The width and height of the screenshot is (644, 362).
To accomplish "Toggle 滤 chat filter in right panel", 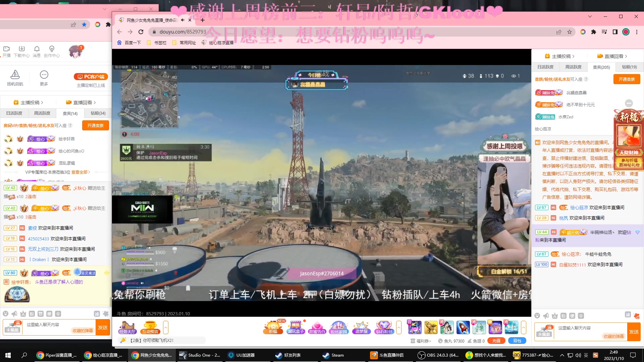I will tap(628, 314).
